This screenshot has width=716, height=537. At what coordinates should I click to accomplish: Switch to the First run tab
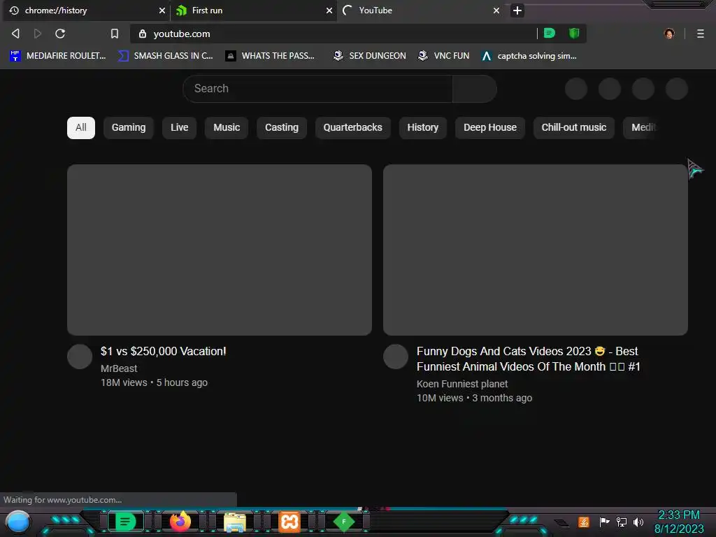point(253,10)
